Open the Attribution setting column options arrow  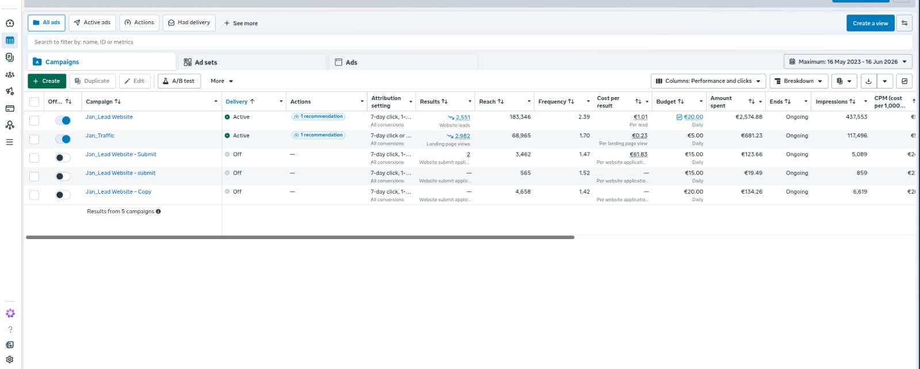tap(411, 102)
